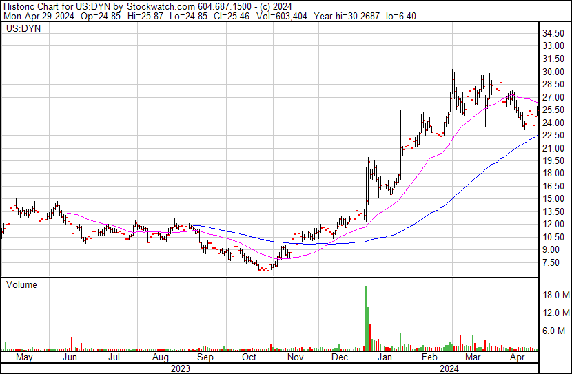The image size is (572, 374).
Task: Click the Volume panel label
Action: click(x=21, y=284)
